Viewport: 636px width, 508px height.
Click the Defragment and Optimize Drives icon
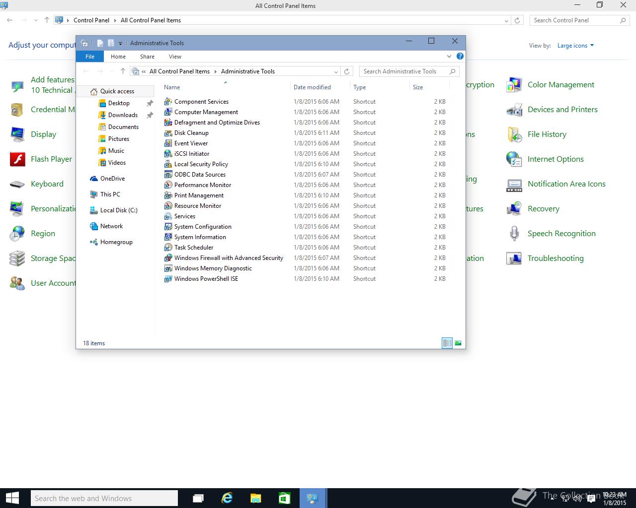[x=168, y=122]
